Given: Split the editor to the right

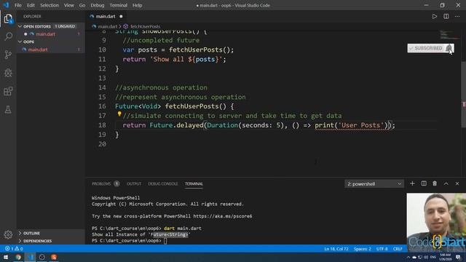Looking at the screenshot, I should click(446, 16).
